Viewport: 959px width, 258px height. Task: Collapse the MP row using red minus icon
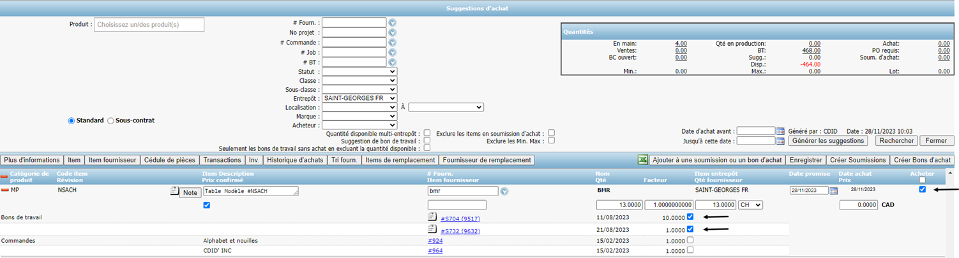pyautogui.click(x=4, y=190)
